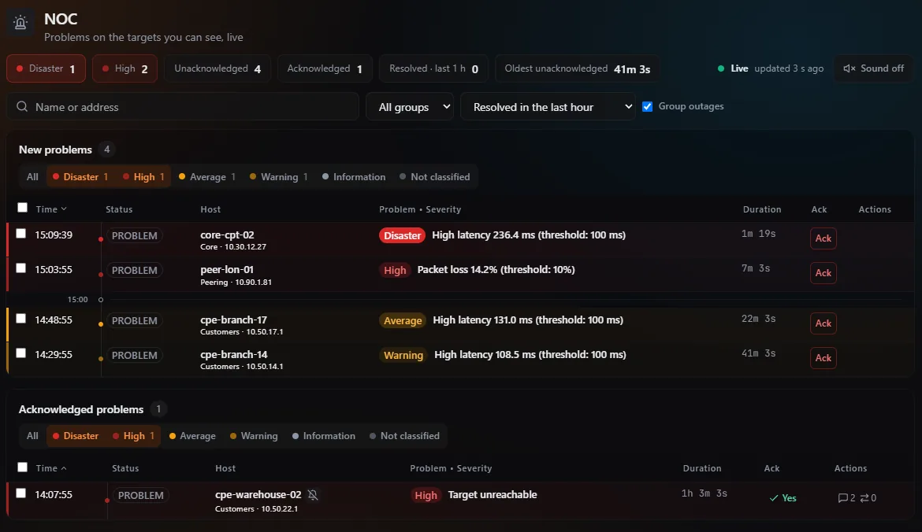The image size is (922, 532).
Task: Click the Warning severity badge on cpe-branch-14
Action: point(403,355)
